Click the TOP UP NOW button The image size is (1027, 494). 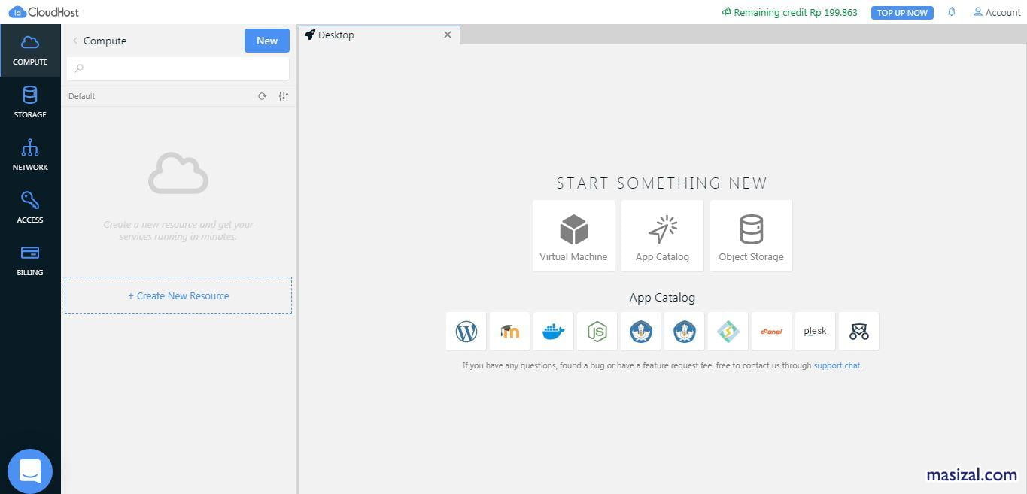click(901, 12)
